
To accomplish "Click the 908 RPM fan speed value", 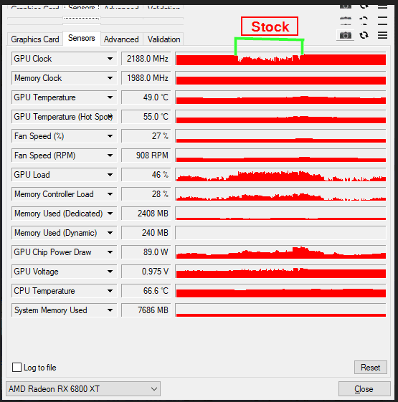I will coord(146,155).
